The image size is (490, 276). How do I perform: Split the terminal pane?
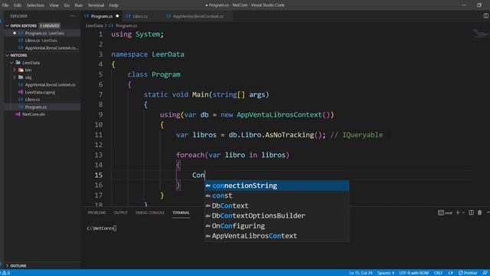pyautogui.click(x=471, y=212)
